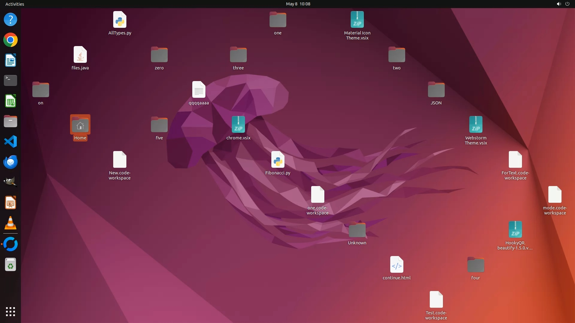This screenshot has height=323, width=575.
Task: Open Google Chrome from the dock
Action: coord(10,40)
